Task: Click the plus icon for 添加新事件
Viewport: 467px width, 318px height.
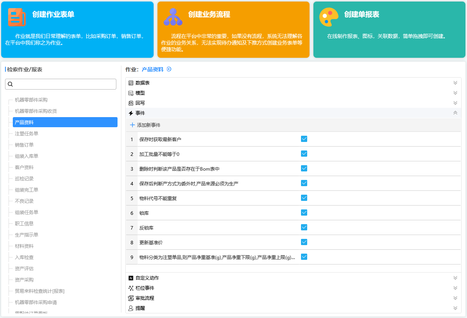Action: [x=132, y=125]
